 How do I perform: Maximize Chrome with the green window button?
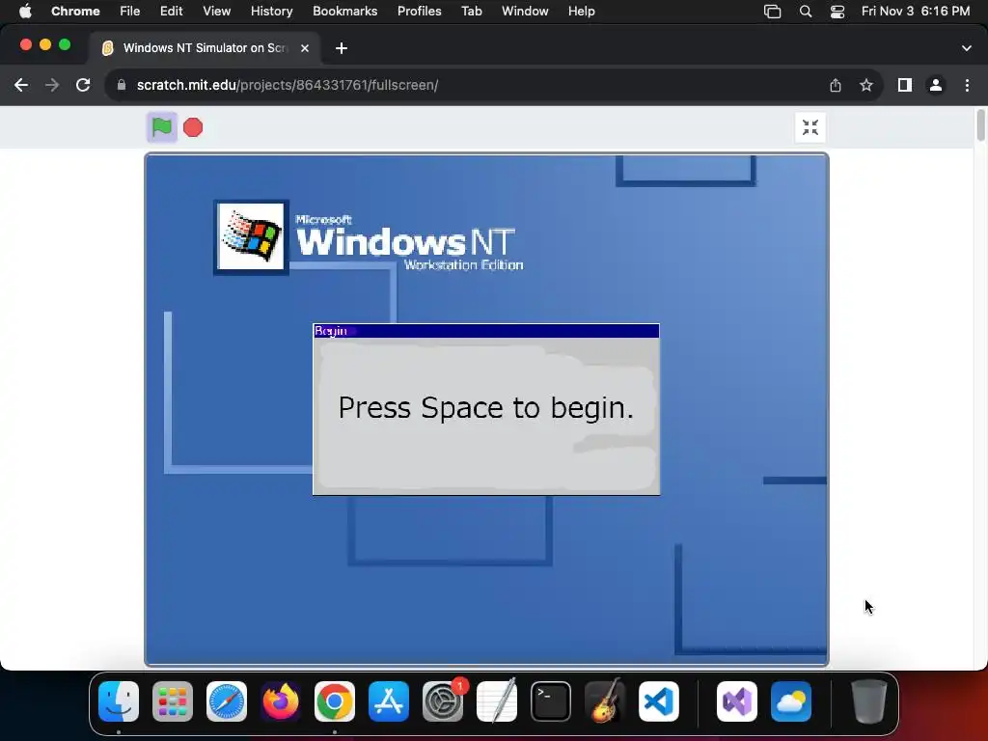click(x=65, y=44)
